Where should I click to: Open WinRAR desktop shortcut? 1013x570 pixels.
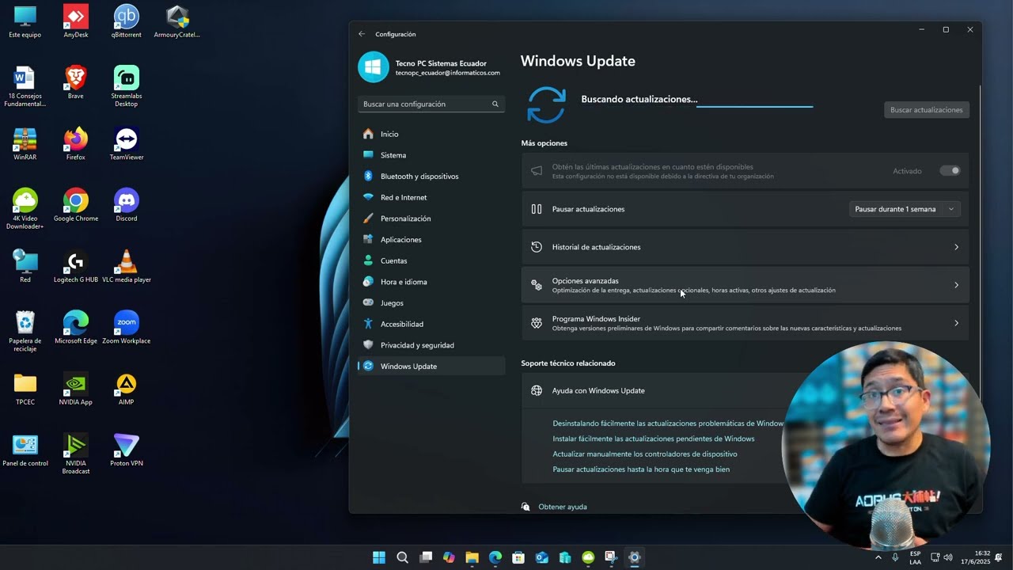(x=25, y=144)
